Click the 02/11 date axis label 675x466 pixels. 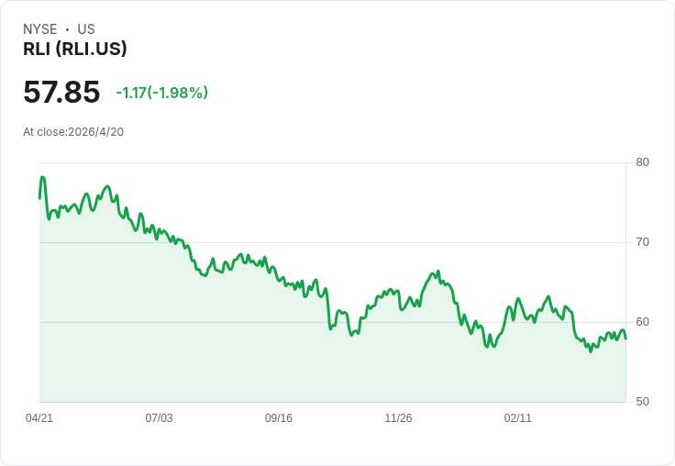pos(518,417)
